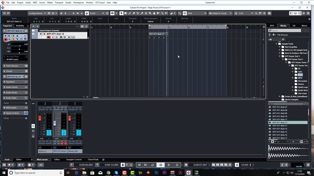Click the Home icon in File Browser
This screenshot has height=176, width=314.
274,35
